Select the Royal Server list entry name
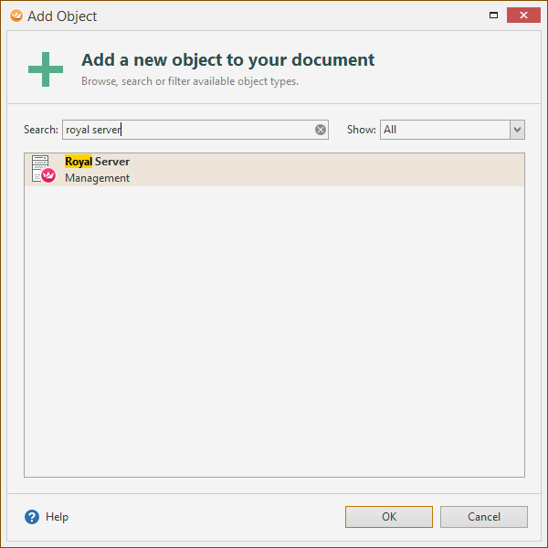 pyautogui.click(x=97, y=162)
